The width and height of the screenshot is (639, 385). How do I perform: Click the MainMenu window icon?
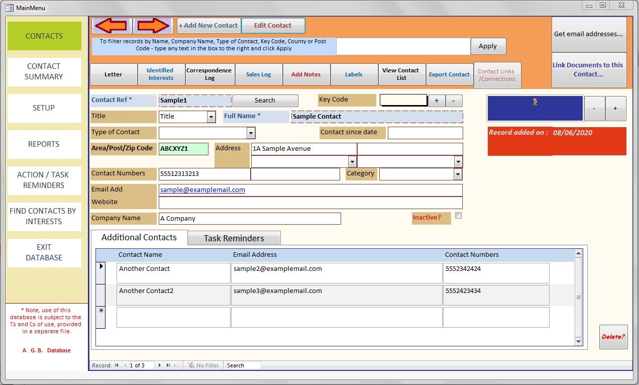pyautogui.click(x=9, y=8)
